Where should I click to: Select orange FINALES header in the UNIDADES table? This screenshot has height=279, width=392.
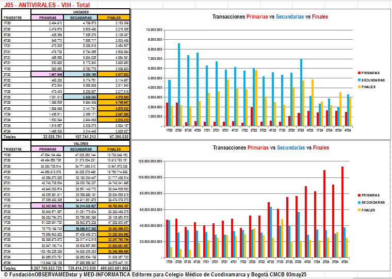coord(113,18)
